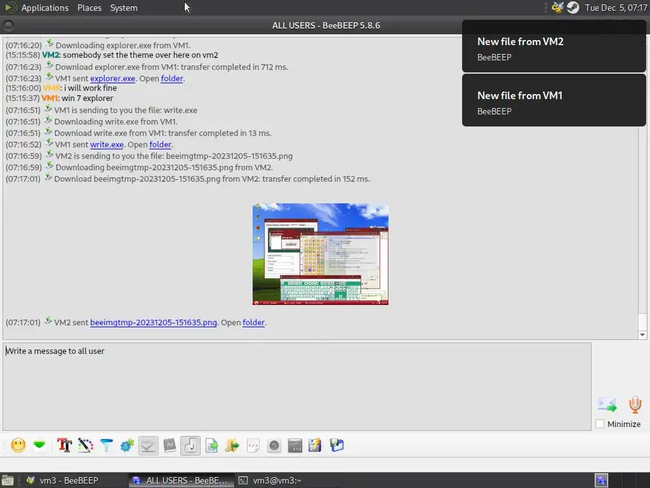Image resolution: width=650 pixels, height=488 pixels.
Task: Click the orange microphone voice message icon
Action: [635, 405]
